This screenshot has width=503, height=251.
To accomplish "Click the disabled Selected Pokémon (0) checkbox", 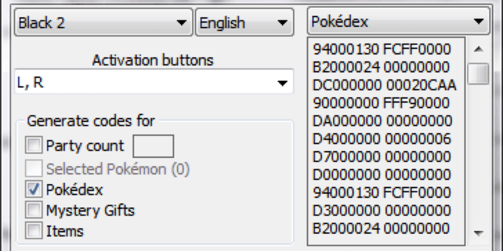I will pyautogui.click(x=34, y=168).
